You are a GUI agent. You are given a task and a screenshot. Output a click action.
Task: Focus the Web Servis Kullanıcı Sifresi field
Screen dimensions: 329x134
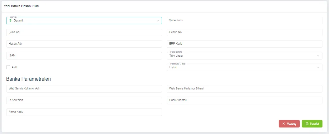(x=245, y=89)
